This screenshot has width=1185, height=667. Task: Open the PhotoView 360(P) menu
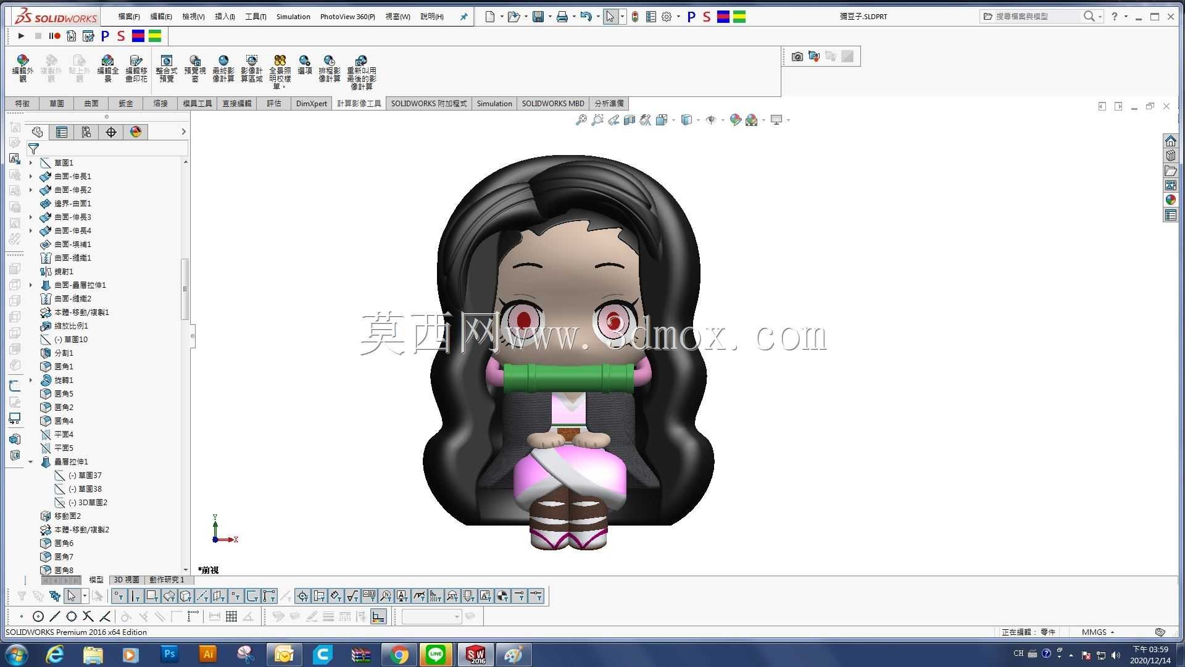[347, 17]
